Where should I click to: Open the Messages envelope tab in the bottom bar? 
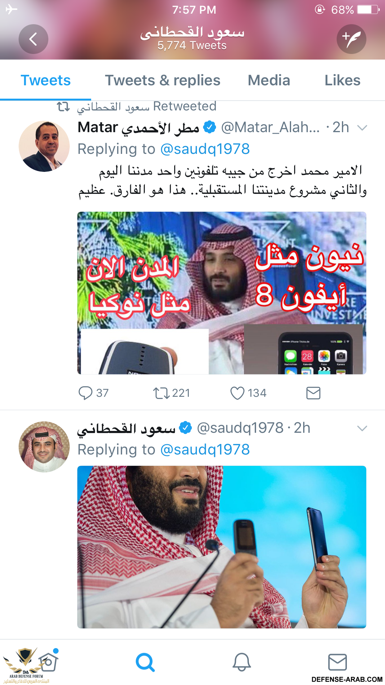(x=337, y=662)
